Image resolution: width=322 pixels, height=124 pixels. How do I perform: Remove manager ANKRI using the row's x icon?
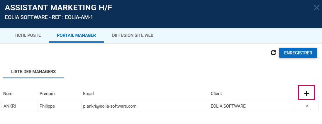[307, 106]
